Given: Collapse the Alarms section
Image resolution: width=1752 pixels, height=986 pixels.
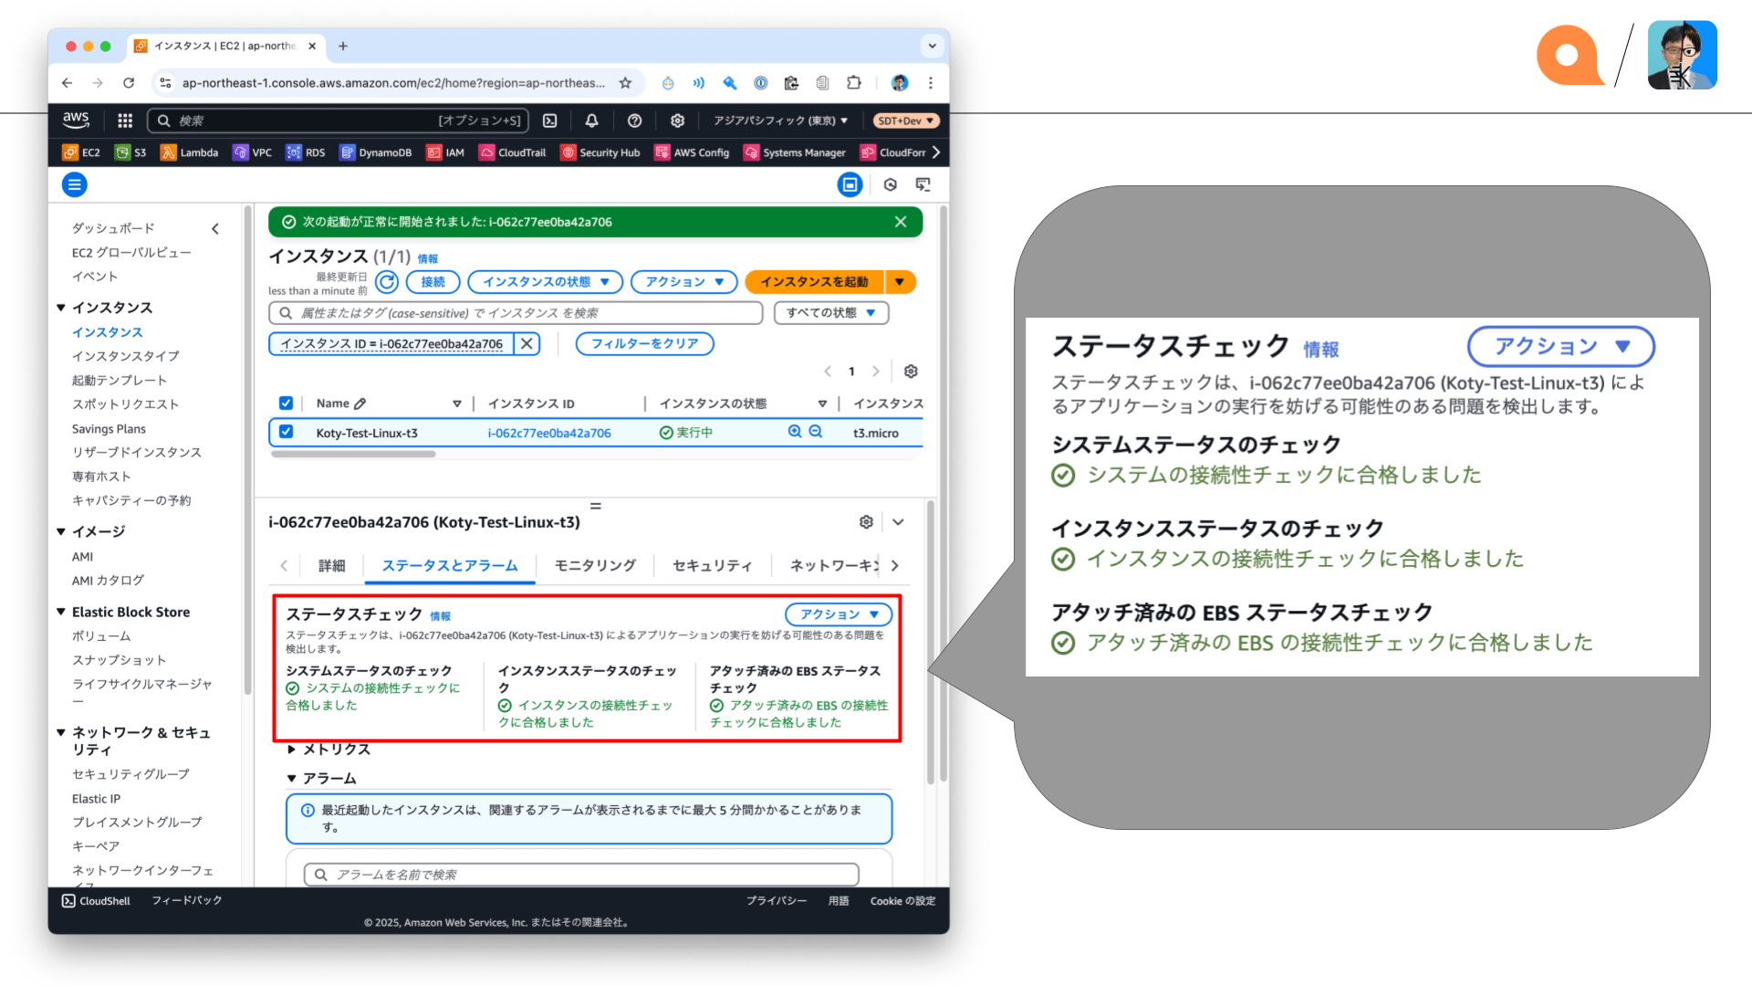Looking at the screenshot, I should [x=322, y=778].
